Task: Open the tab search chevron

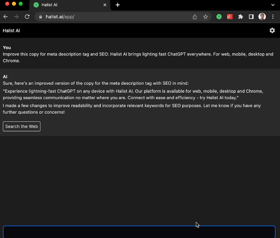Action: pyautogui.click(x=273, y=5)
